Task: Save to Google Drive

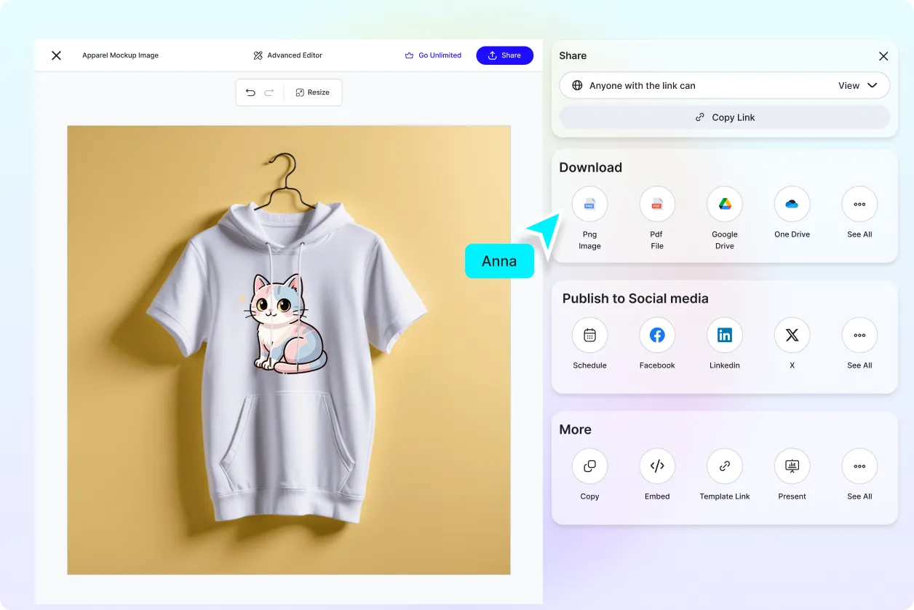Action: tap(724, 204)
